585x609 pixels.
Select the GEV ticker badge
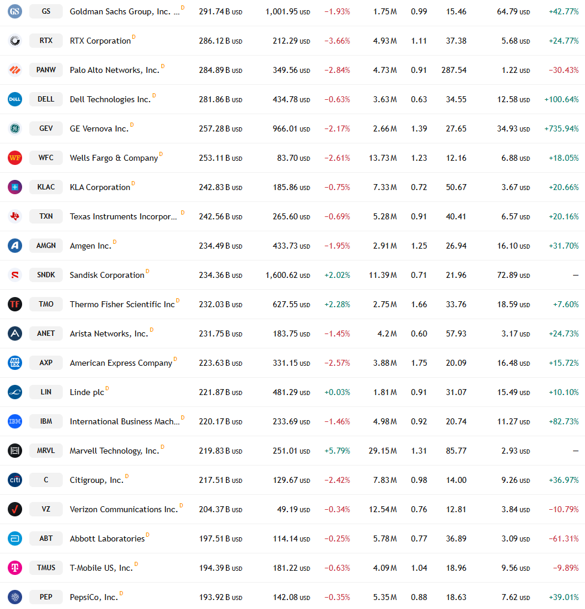pos(46,128)
